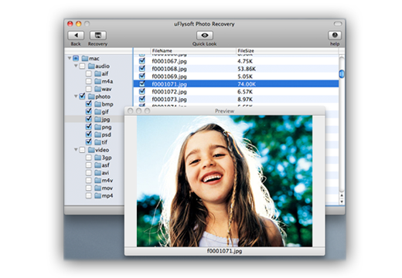Go back with the Back toolbar button
402x278 pixels.
point(76,36)
